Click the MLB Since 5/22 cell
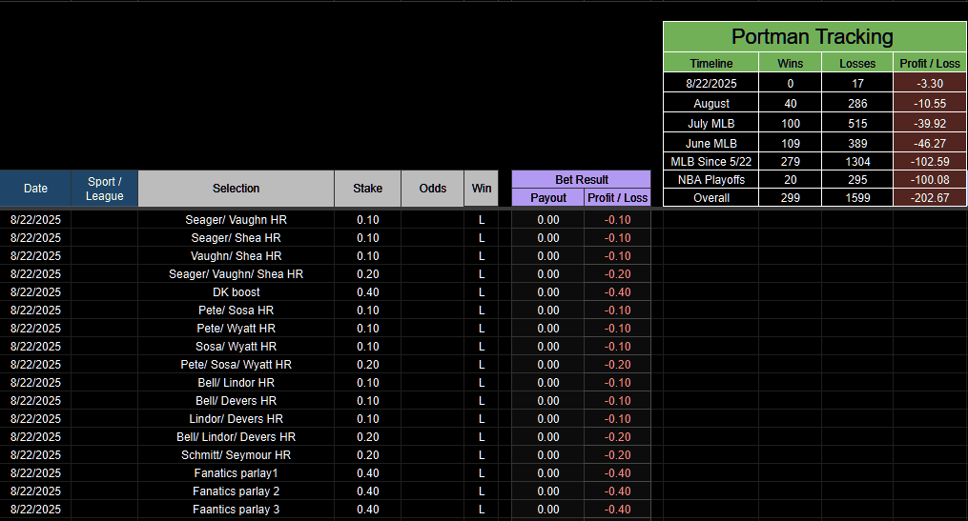The height and width of the screenshot is (521, 968). pos(711,162)
